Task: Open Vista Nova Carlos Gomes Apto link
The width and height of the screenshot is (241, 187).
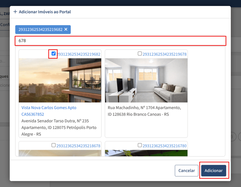Action: click(49, 111)
